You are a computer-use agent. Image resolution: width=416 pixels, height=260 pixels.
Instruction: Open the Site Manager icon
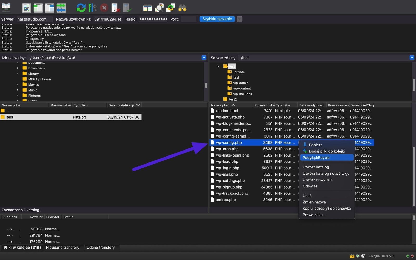tap(6, 8)
